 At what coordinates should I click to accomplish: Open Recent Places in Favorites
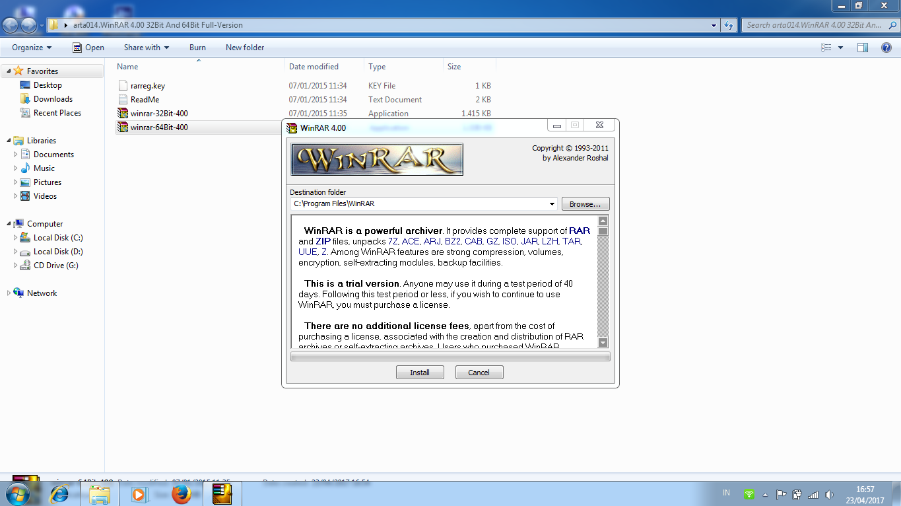click(x=57, y=113)
